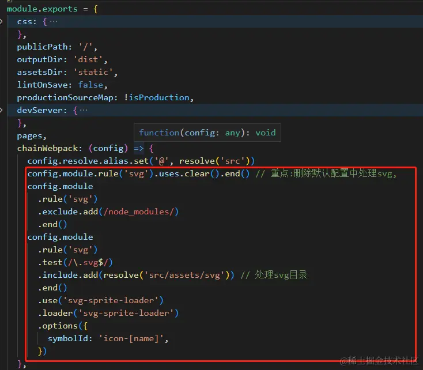Click the chainWebpack property name

point(47,148)
